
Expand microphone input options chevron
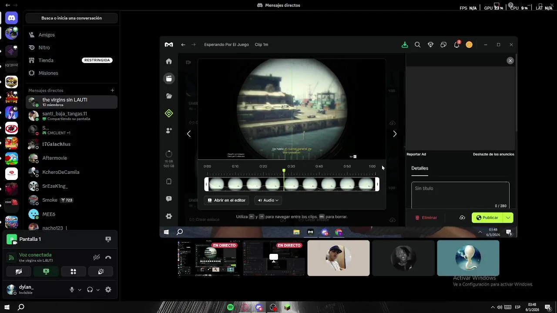80,290
